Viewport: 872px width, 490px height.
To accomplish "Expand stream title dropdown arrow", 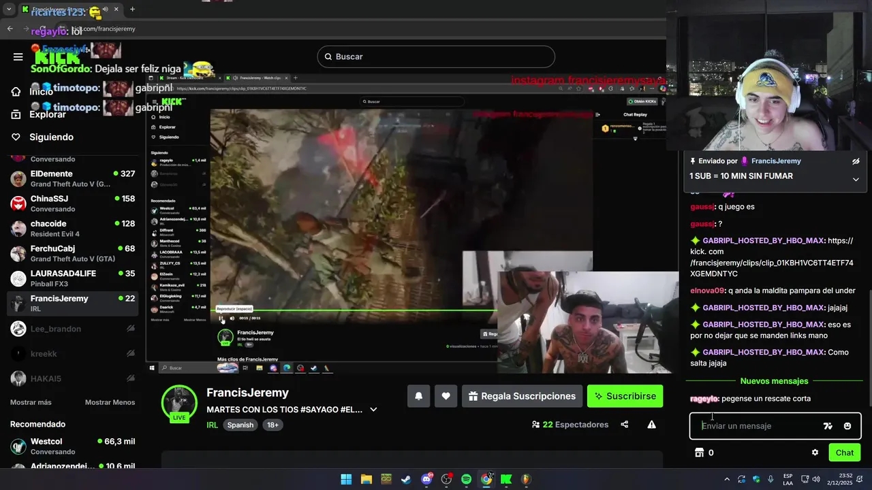I will pos(373,410).
